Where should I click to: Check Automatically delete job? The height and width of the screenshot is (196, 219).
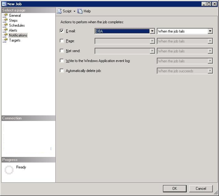point(62,71)
